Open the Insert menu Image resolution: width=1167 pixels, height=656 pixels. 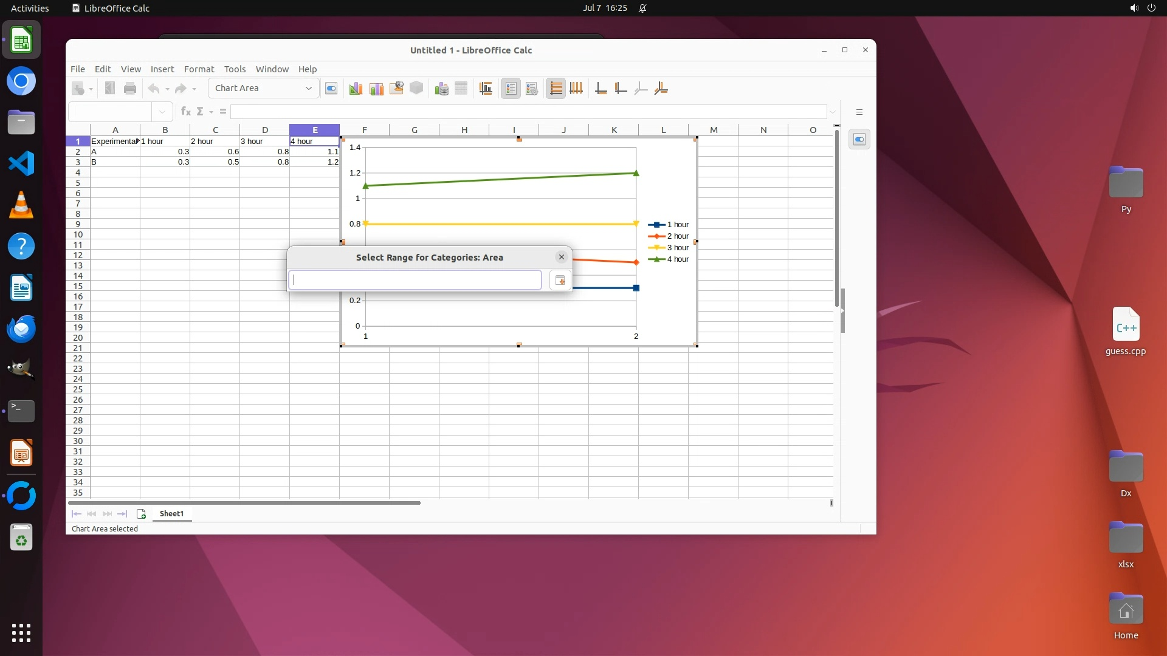[x=162, y=69]
